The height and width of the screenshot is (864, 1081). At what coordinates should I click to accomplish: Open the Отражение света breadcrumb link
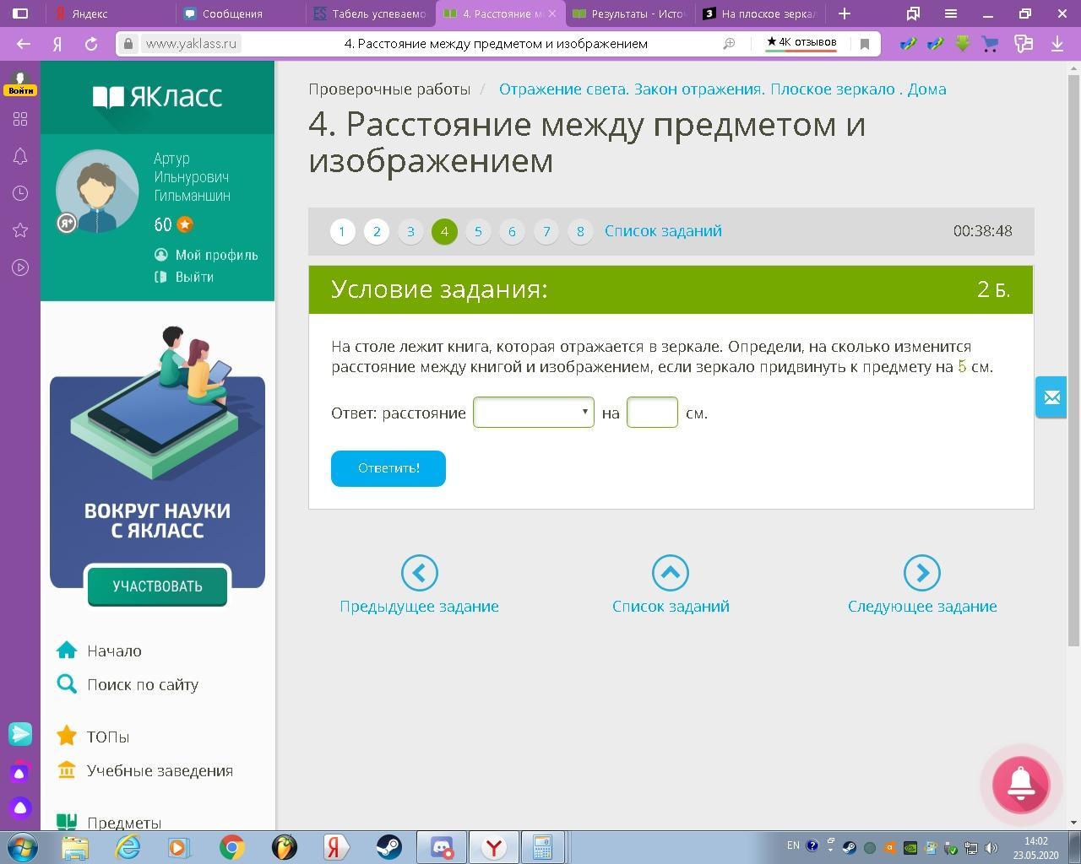[722, 89]
